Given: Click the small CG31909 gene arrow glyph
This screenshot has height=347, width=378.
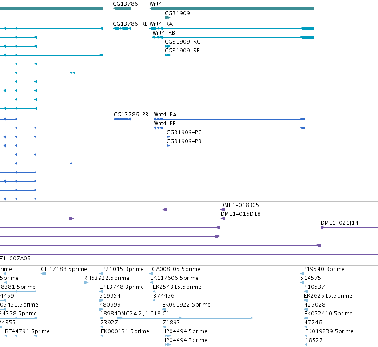Looking at the screenshot, I should pyautogui.click(x=167, y=18).
